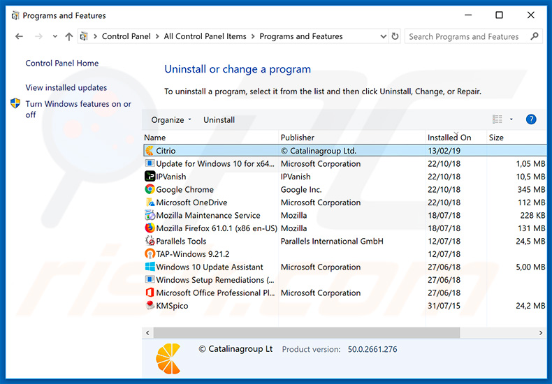552x384 pixels.
Task: Open the help question mark icon
Action: (531, 119)
